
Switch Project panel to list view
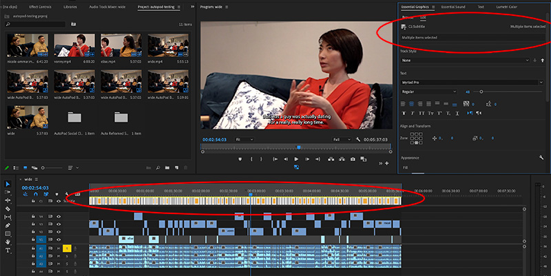click(16, 168)
